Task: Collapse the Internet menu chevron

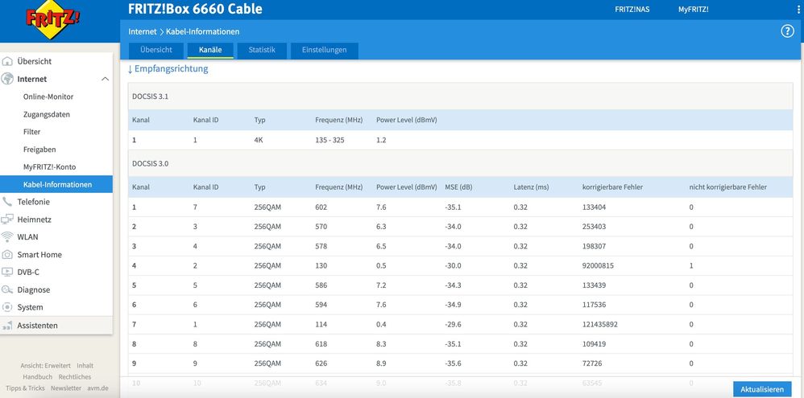Action: click(x=105, y=79)
